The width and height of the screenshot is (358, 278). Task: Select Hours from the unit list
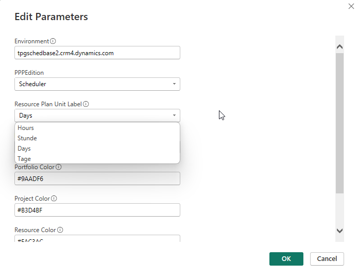pyautogui.click(x=26, y=128)
